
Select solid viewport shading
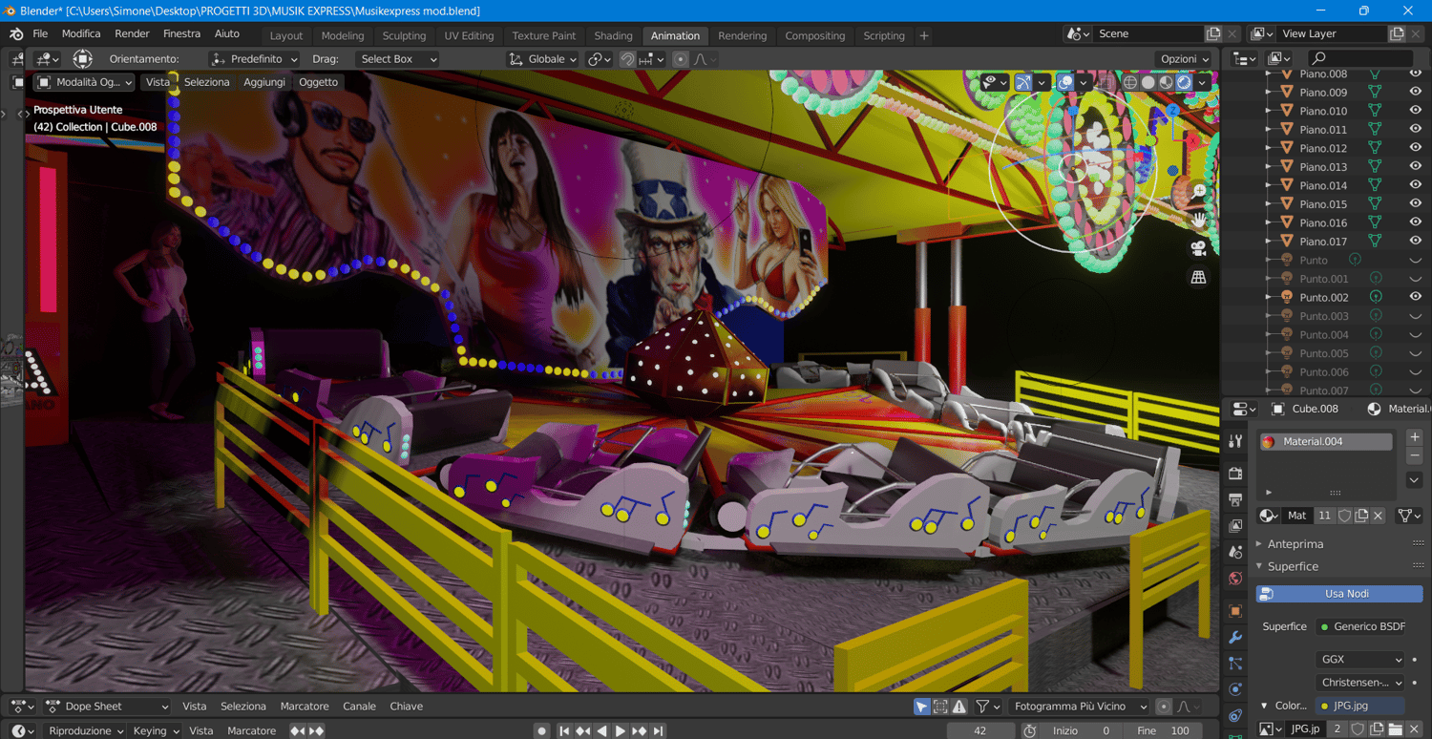pyautogui.click(x=1148, y=82)
